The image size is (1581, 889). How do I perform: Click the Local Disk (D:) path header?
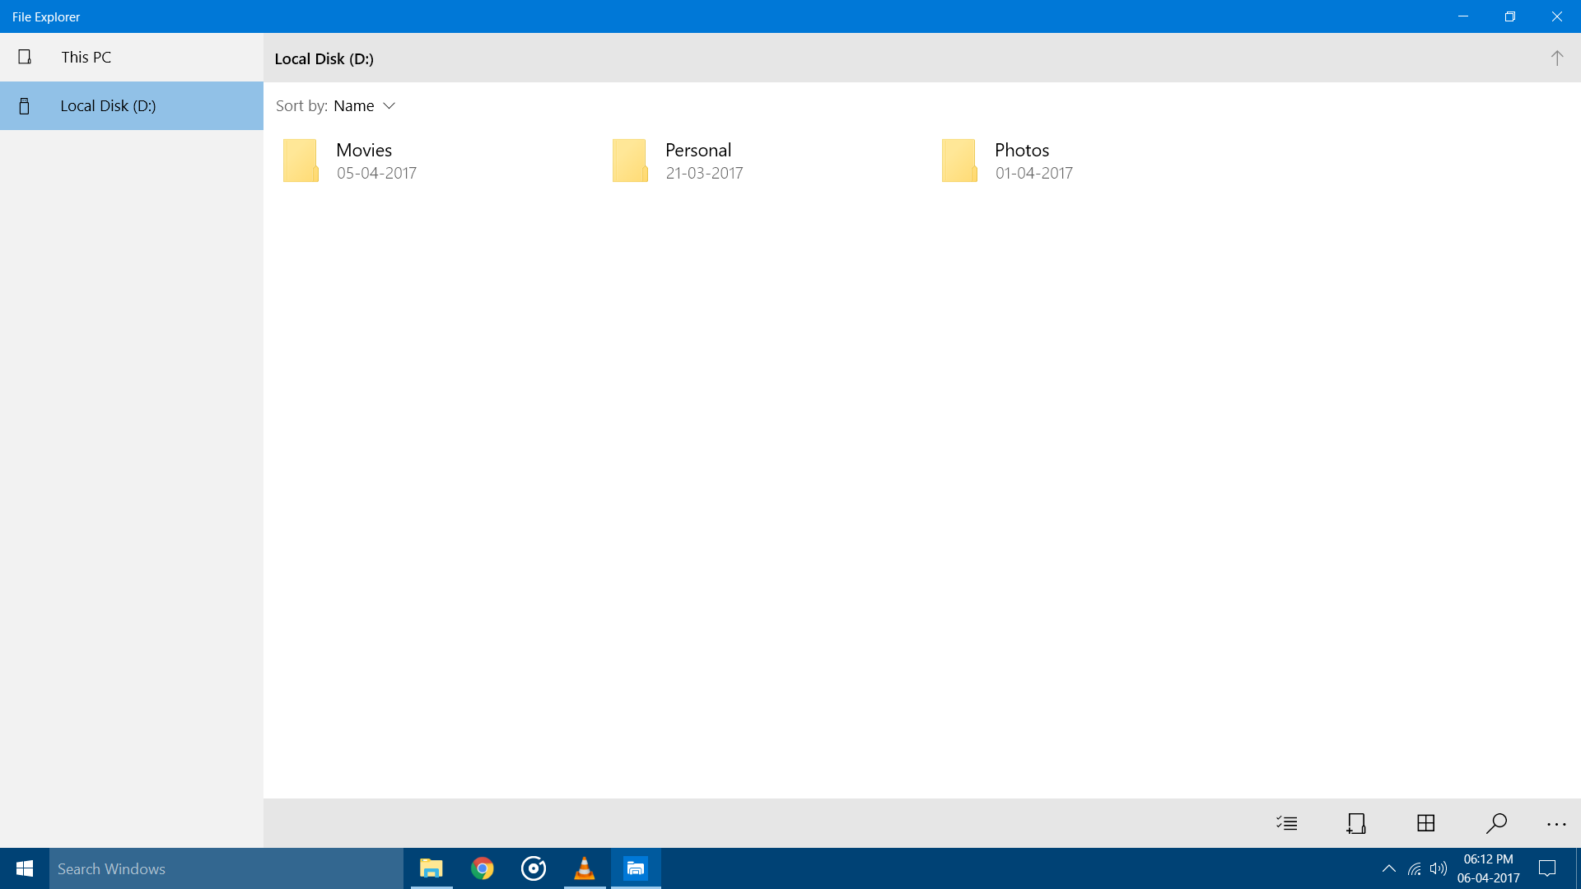pyautogui.click(x=324, y=58)
